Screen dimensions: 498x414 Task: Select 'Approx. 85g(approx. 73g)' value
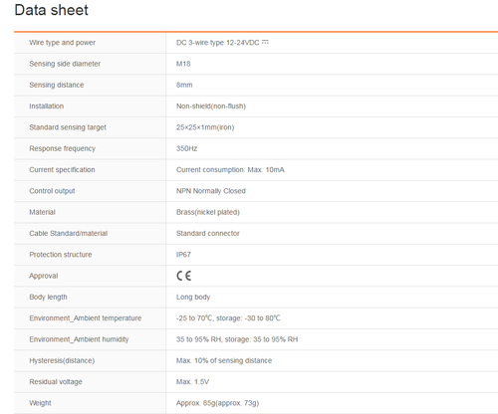click(x=217, y=403)
